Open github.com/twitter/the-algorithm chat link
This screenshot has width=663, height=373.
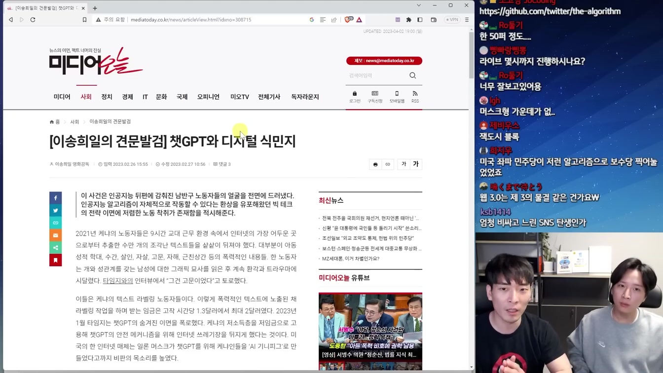pos(550,11)
